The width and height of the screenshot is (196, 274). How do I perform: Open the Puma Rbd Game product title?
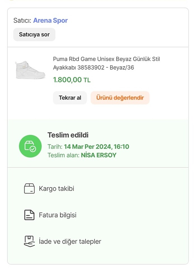pyautogui.click(x=106, y=63)
